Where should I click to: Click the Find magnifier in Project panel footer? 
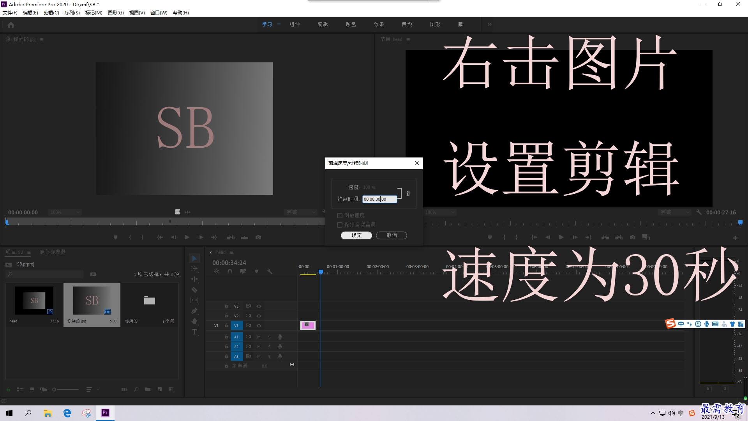[136, 389]
